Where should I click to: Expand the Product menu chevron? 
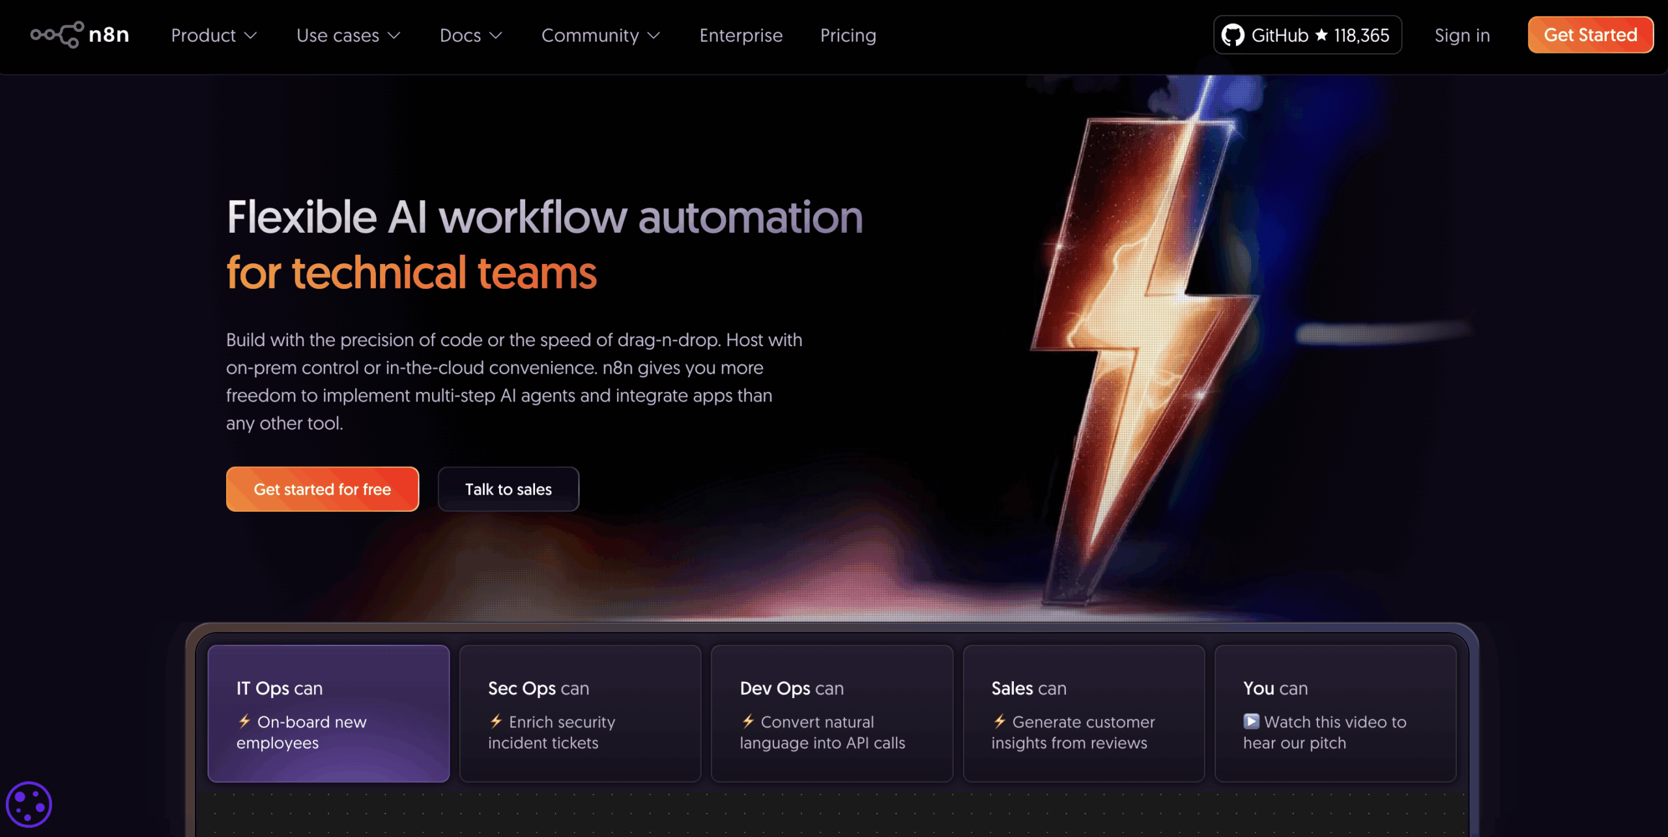tap(251, 35)
